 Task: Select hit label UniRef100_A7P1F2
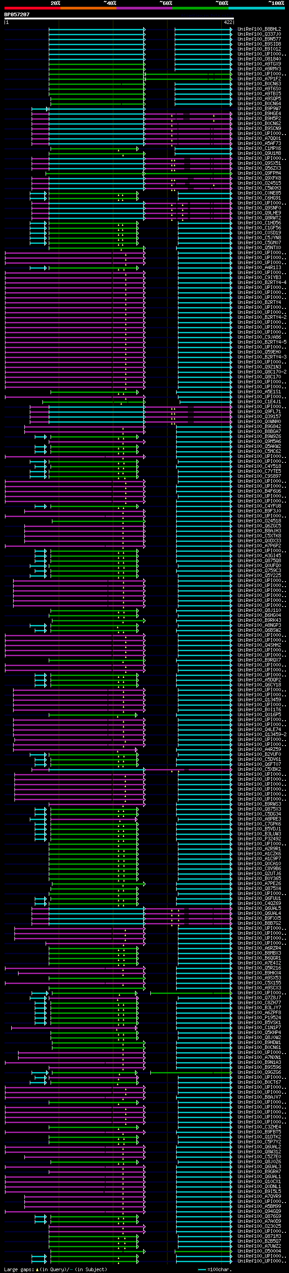pos(259,79)
